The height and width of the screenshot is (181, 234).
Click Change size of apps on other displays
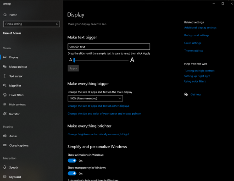[x=98, y=106]
